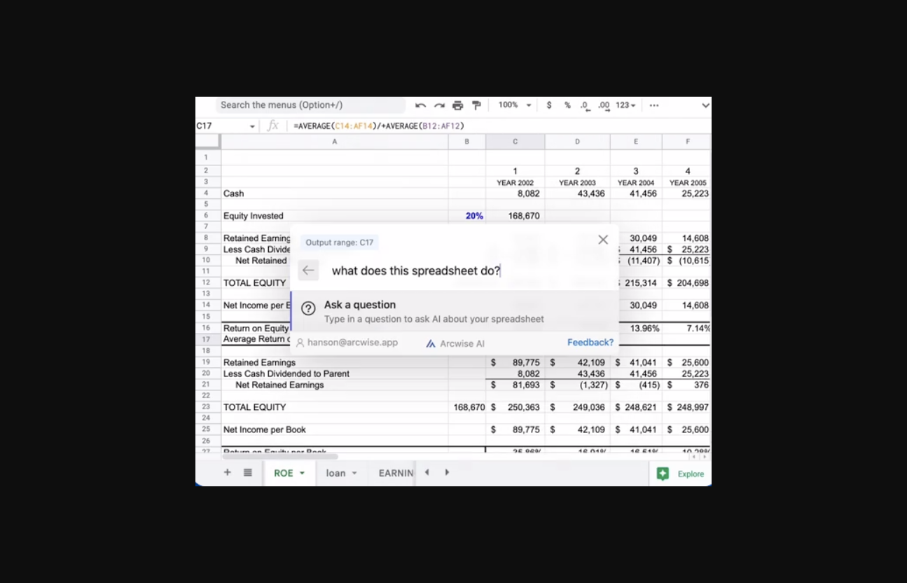Click the Feedback? link
This screenshot has width=907, height=583.
590,343
